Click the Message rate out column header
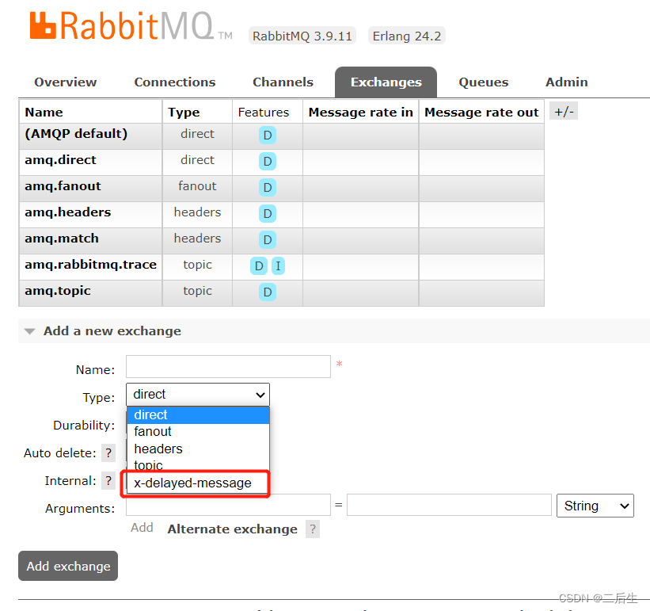This screenshot has height=611, width=650. pos(481,113)
